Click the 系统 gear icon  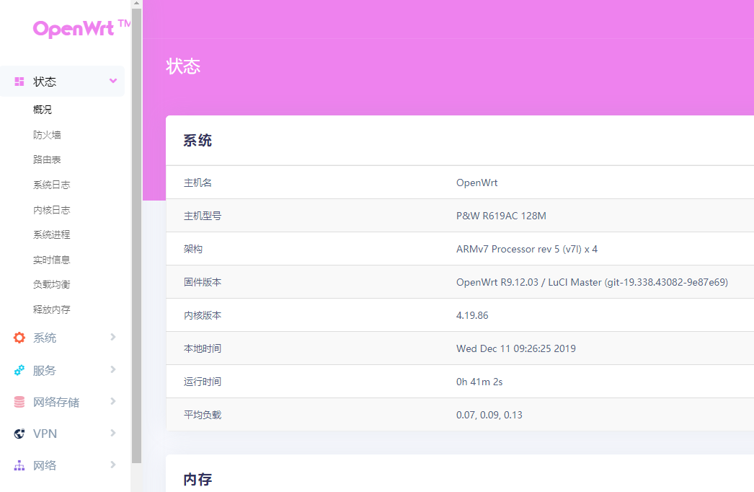19,338
